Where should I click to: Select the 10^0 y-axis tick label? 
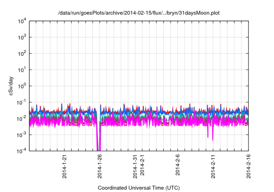22,86
